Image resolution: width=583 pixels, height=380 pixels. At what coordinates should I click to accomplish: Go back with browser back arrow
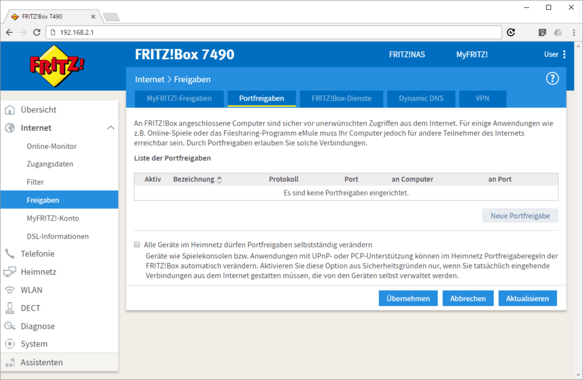coord(9,32)
